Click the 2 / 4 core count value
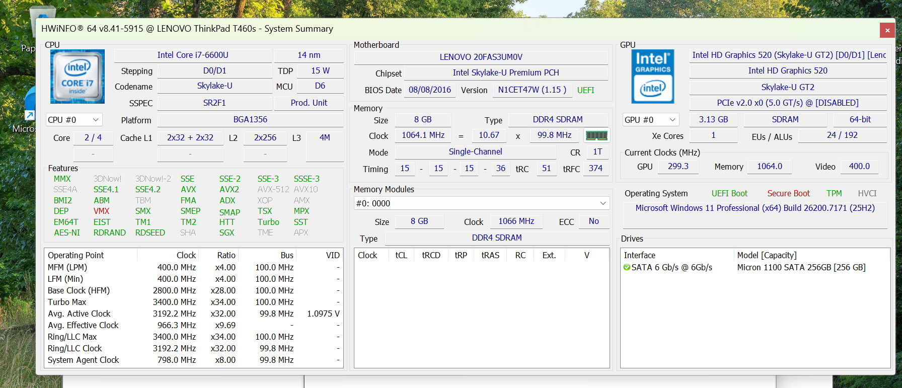This screenshot has width=902, height=388. [x=93, y=137]
